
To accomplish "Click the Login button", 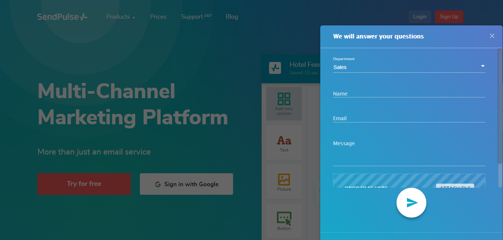I will pos(420,17).
